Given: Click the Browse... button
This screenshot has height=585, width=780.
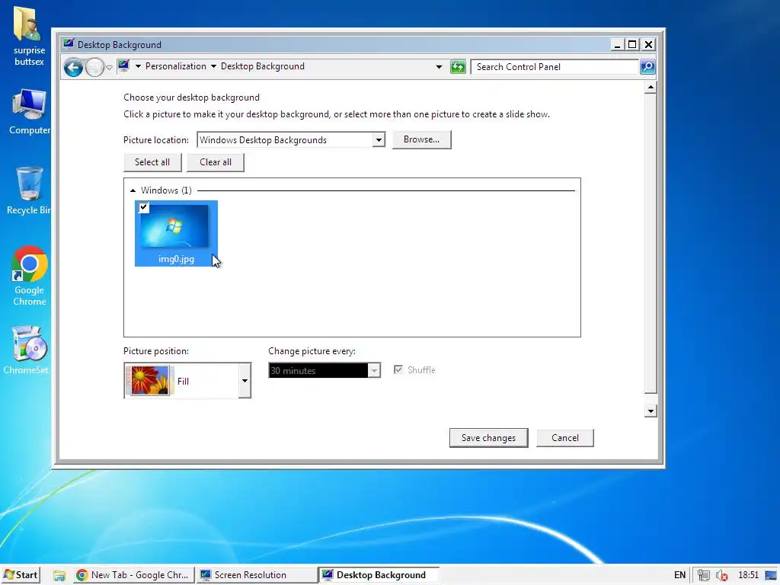Looking at the screenshot, I should [421, 140].
